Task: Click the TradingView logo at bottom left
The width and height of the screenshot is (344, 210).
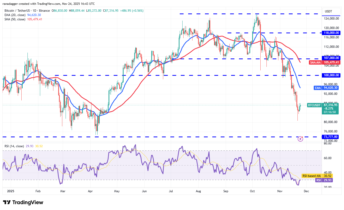Action: [x=22, y=202]
